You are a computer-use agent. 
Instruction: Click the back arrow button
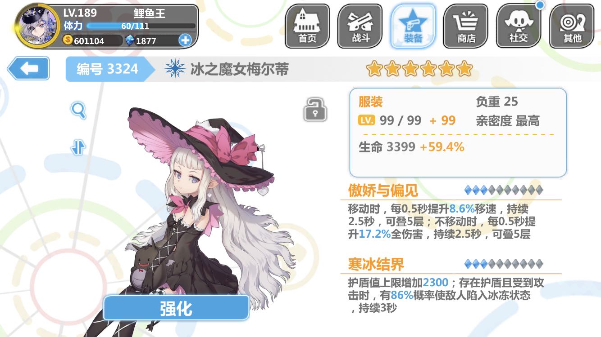tap(29, 69)
